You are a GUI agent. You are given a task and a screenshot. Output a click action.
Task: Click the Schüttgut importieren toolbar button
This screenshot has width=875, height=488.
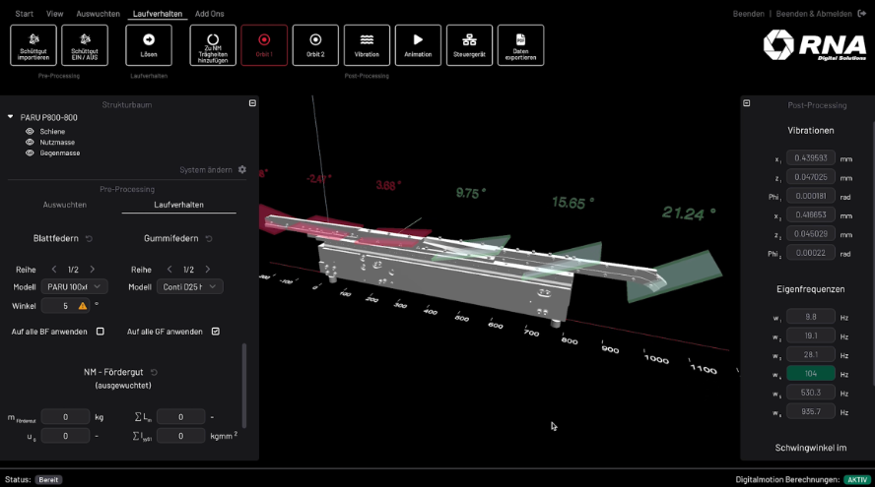pos(34,45)
